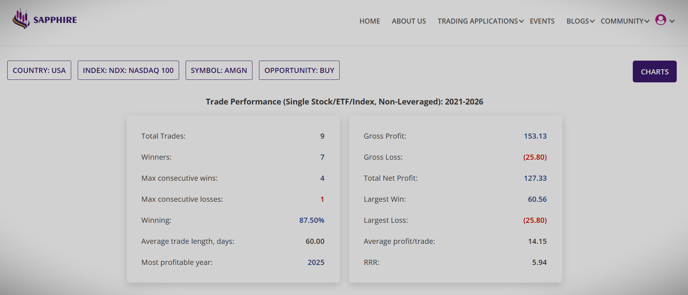Click the Charts button
The width and height of the screenshot is (688, 295).
pos(654,71)
